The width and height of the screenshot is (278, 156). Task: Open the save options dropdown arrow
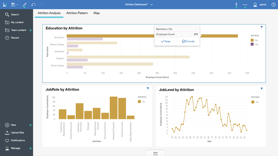click(17, 5)
